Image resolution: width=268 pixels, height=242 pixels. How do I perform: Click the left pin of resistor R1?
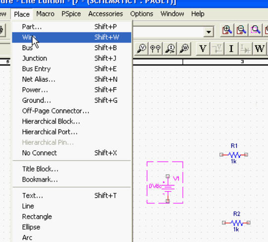(221, 155)
